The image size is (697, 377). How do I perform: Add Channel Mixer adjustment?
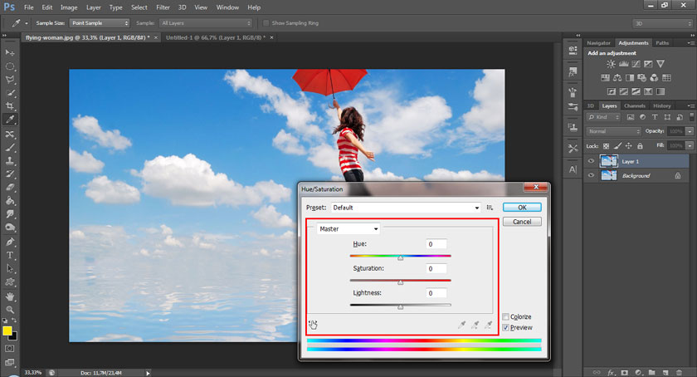click(x=654, y=78)
